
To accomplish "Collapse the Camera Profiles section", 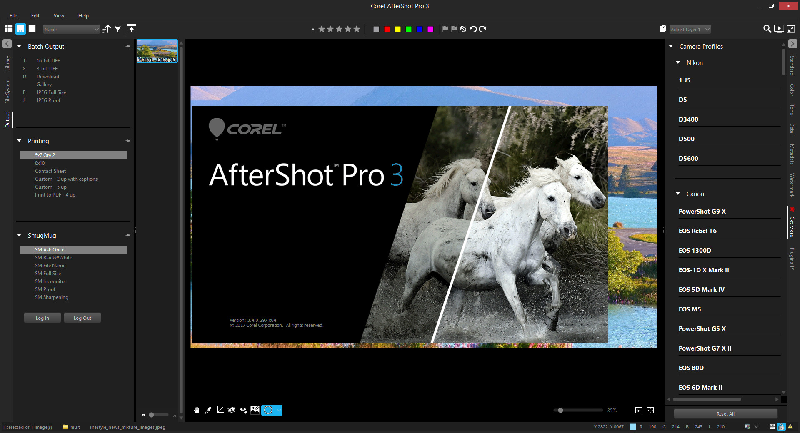I will (x=671, y=47).
